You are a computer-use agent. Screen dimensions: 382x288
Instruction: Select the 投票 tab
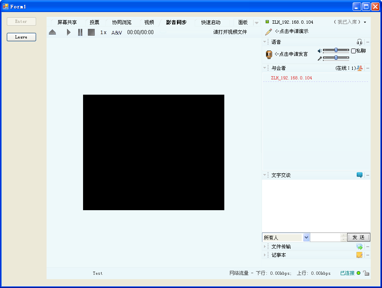point(94,22)
